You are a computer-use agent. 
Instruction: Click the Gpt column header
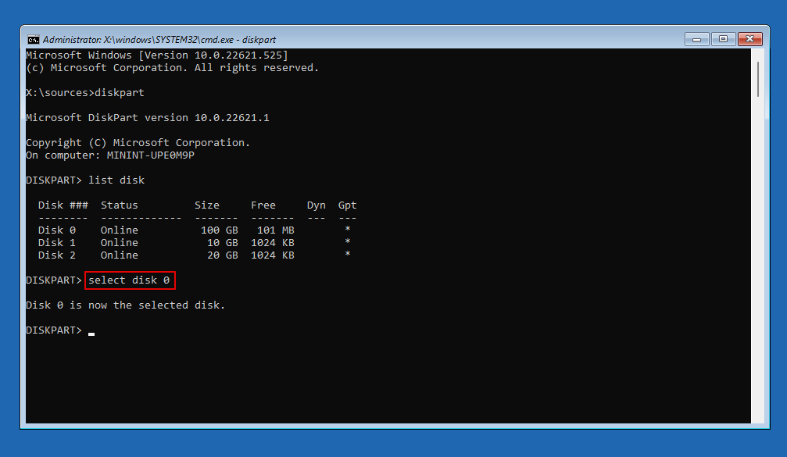[347, 205]
